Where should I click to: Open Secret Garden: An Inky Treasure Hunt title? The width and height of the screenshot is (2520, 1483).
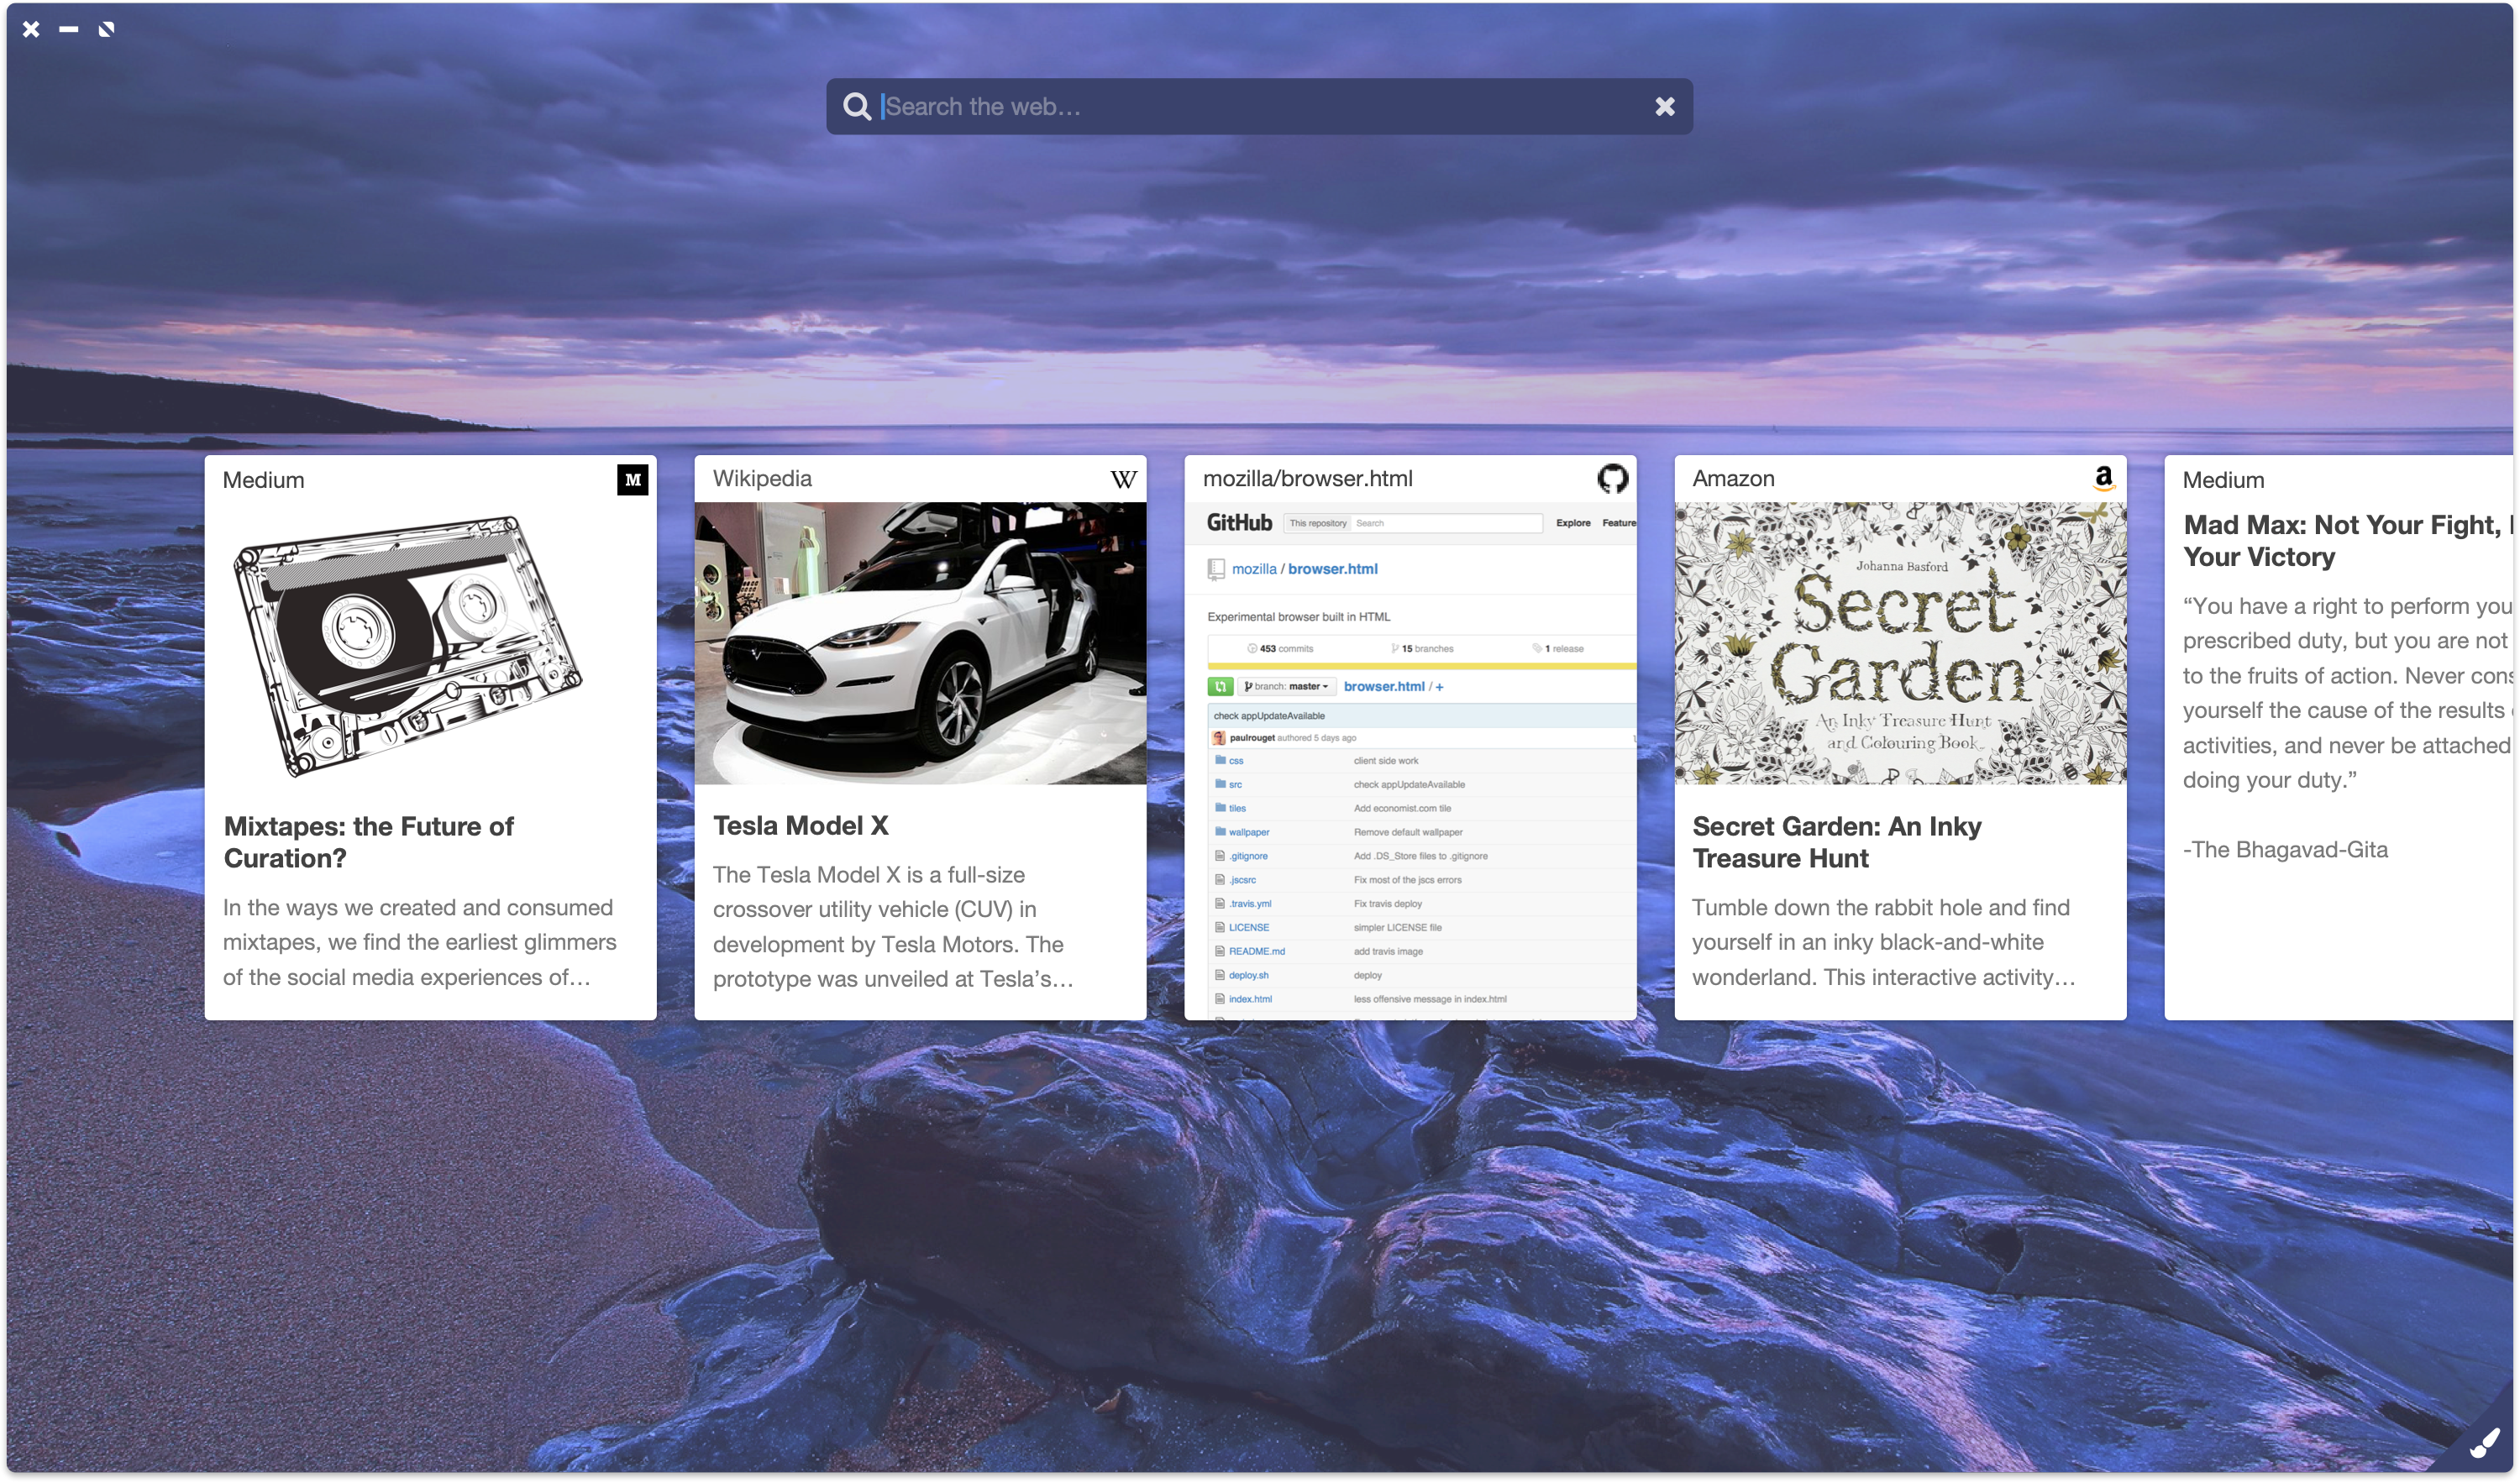[1836, 842]
